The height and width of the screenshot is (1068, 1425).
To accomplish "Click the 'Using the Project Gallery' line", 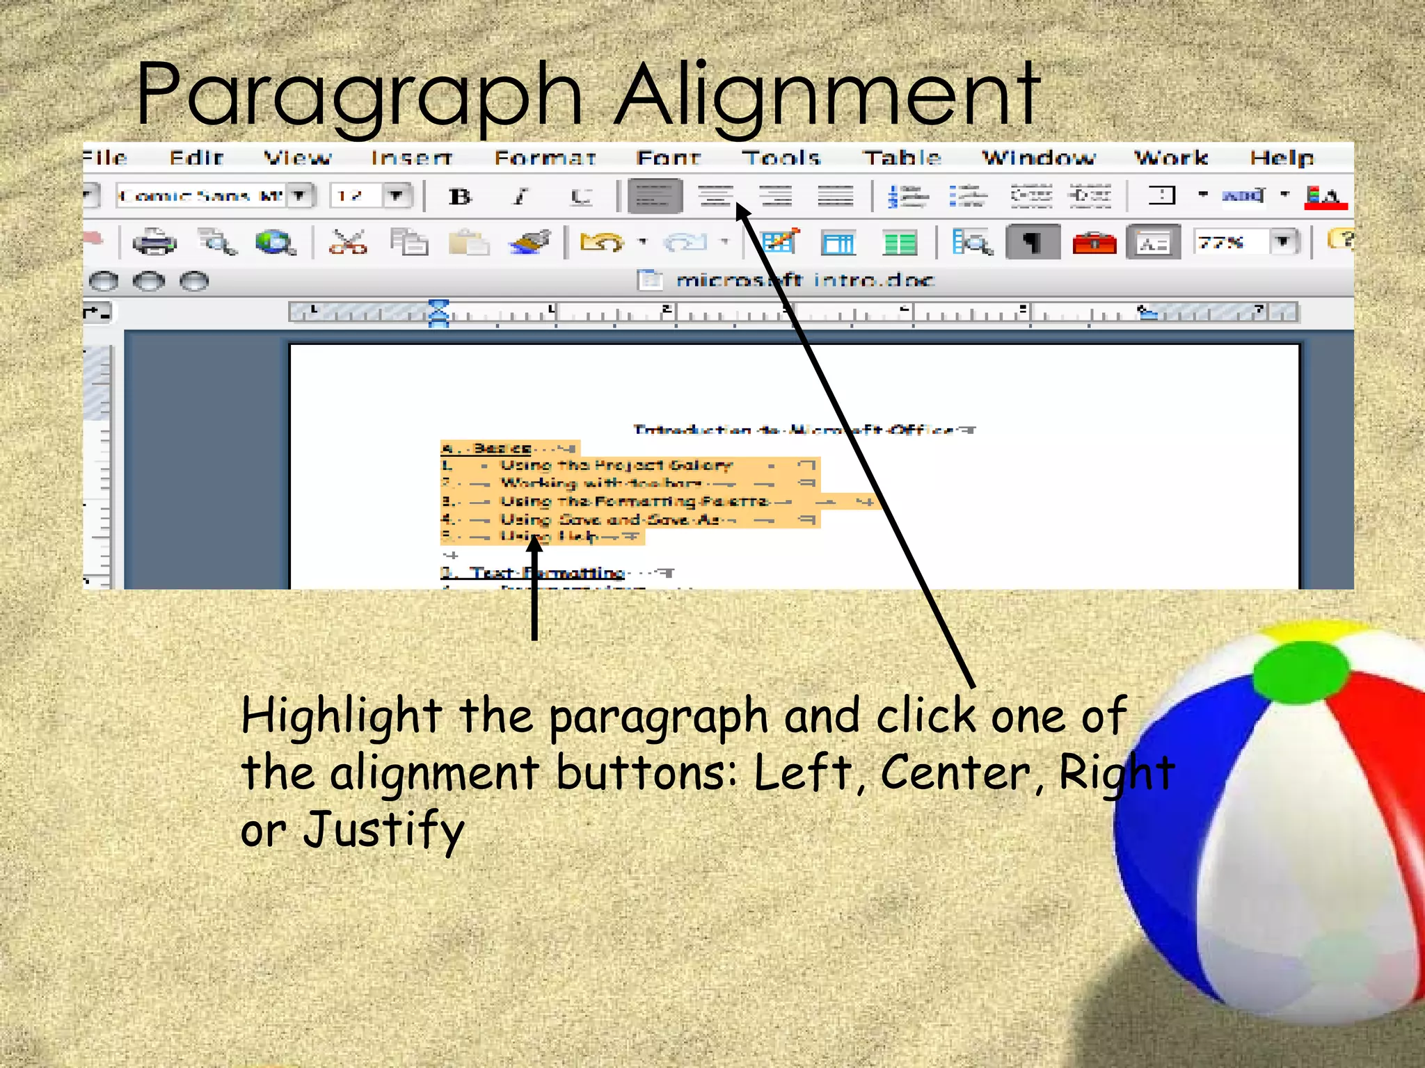I will (616, 465).
